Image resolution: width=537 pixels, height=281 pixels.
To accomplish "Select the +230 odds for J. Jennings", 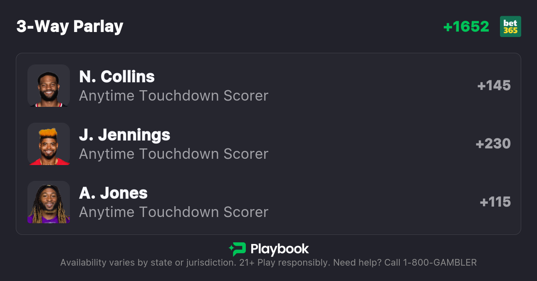I will (x=493, y=144).
